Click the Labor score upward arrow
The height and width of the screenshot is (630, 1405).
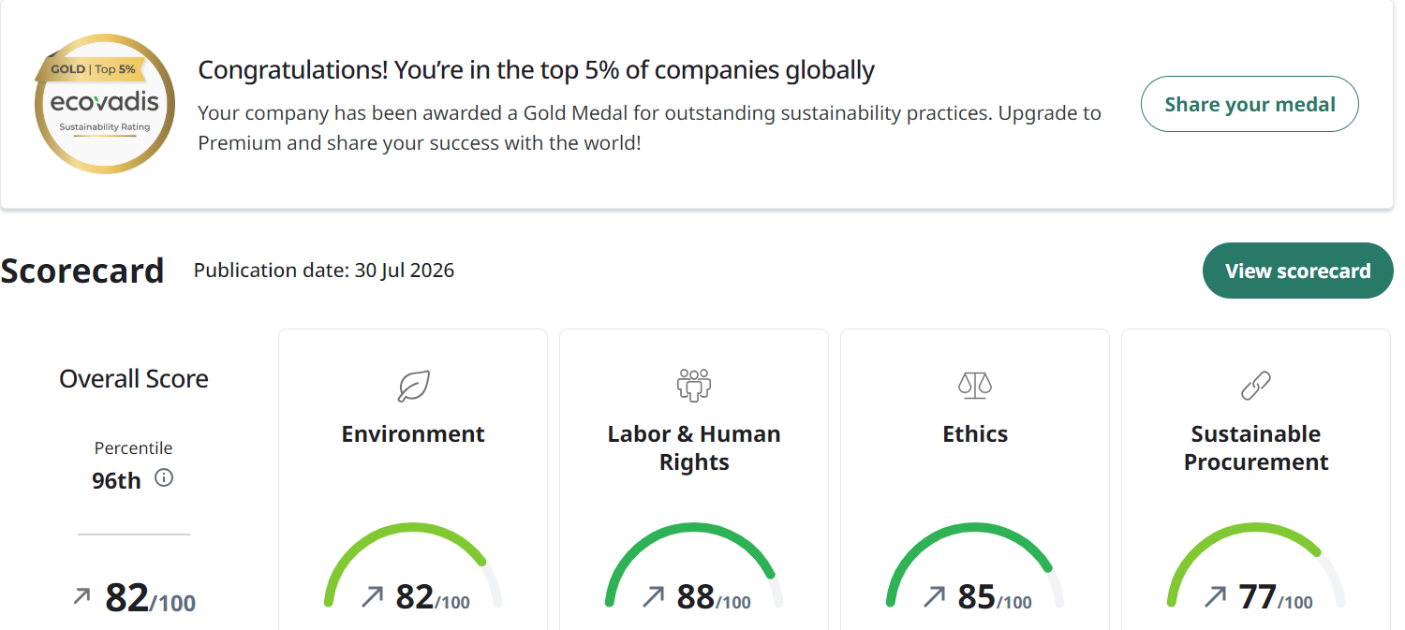[654, 596]
